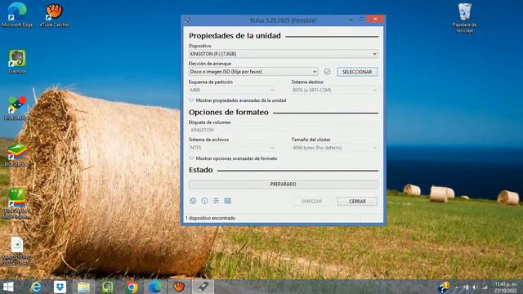Open the Rufus about info icon
523x294 pixels.
point(204,201)
